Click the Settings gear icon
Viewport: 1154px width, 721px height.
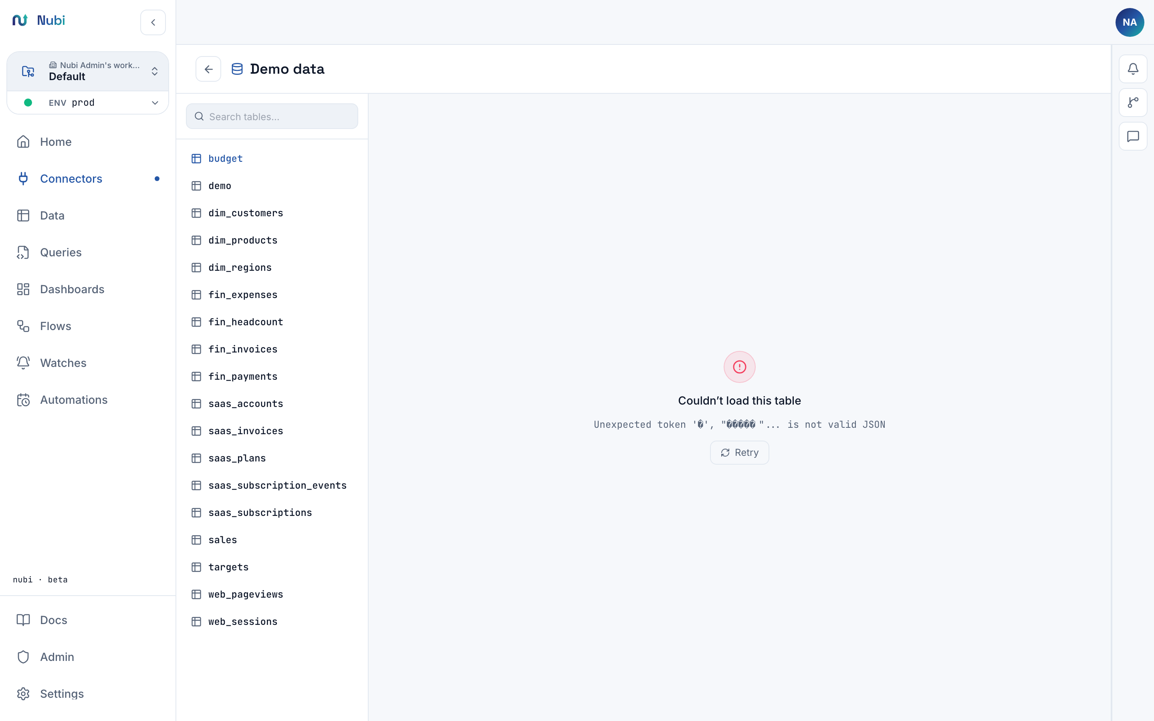point(23,694)
